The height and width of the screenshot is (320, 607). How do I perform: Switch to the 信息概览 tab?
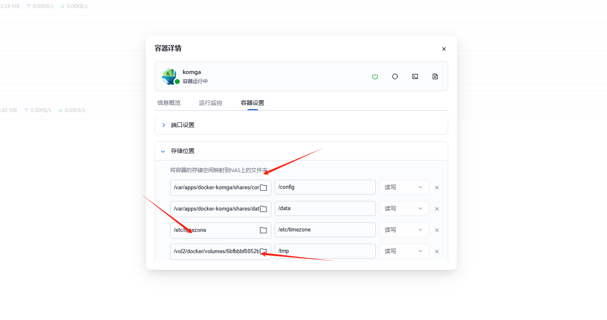click(x=169, y=103)
